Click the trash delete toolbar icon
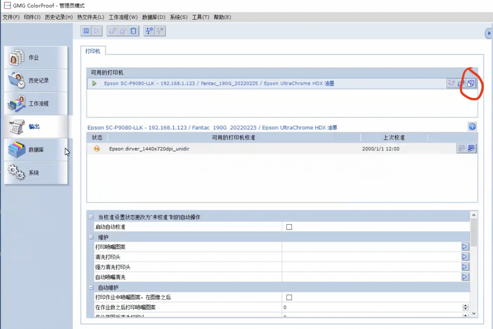493x329 pixels. [x=133, y=31]
